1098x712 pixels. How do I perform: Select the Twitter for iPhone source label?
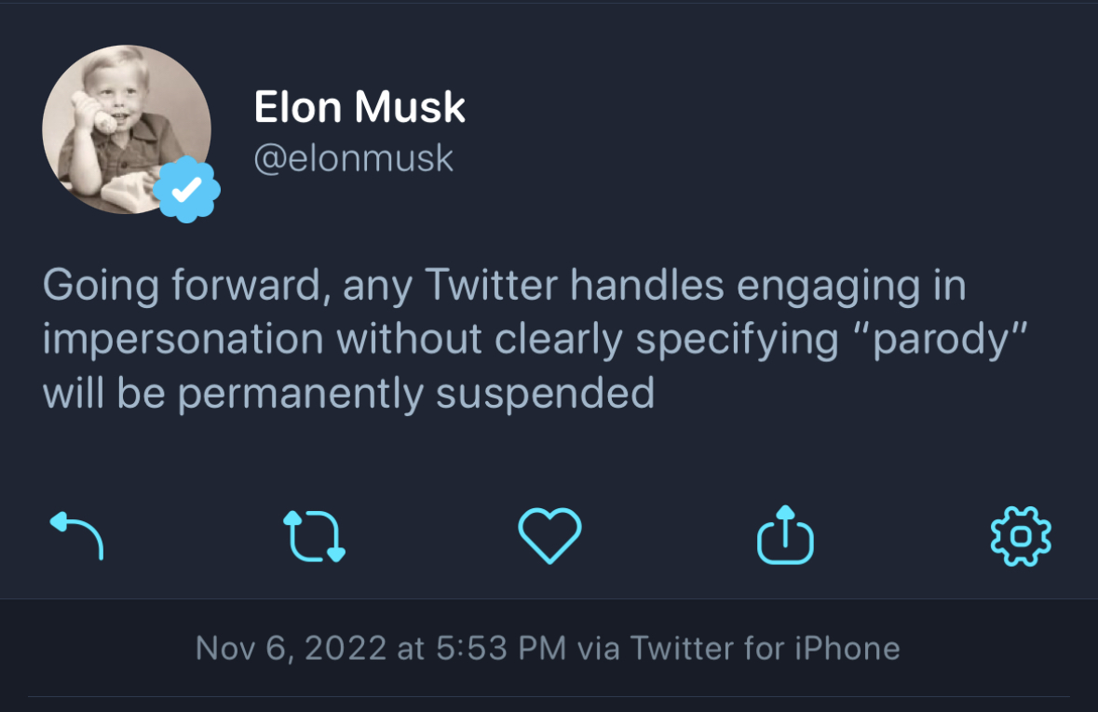(766, 648)
